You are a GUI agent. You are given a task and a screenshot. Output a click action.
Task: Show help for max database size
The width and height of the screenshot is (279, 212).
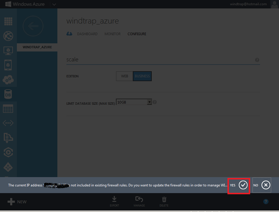pyautogui.click(x=155, y=102)
